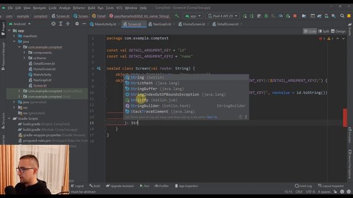Select String (kotlin) completion suggestion
Viewport: 353px width, 198px height.
click(186, 77)
